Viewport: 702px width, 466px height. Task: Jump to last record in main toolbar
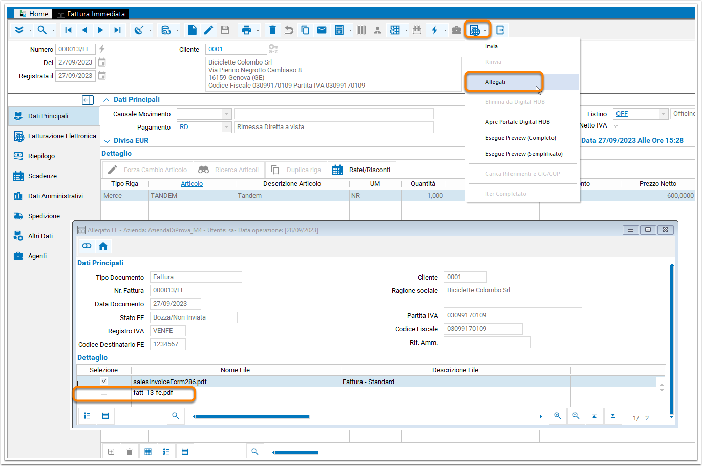tap(117, 30)
